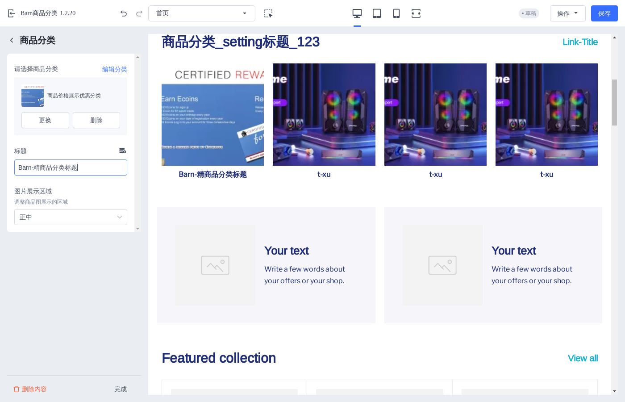Viewport: 625px width, 402px height.
Task: Click the View all link
Action: (583, 358)
